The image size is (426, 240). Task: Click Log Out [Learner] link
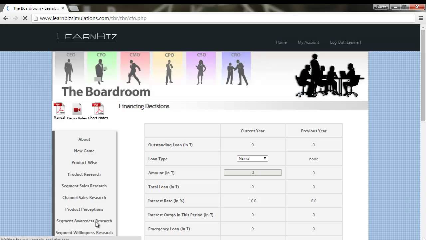point(345,42)
